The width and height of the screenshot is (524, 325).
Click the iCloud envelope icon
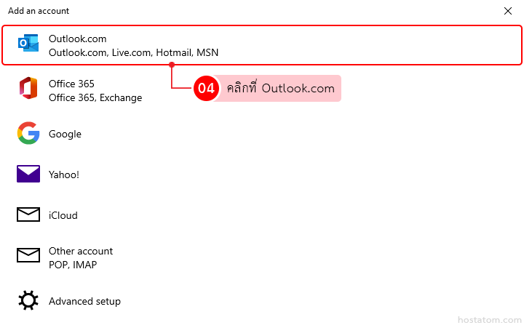pyautogui.click(x=28, y=215)
